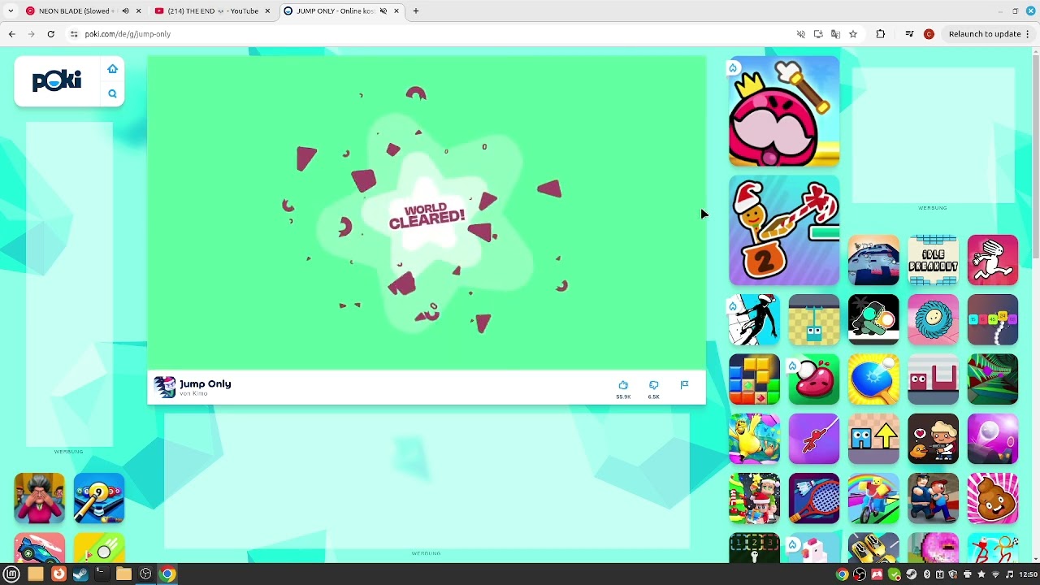This screenshot has width=1040, height=585.
Task: Bookmark this page with star icon
Action: tap(853, 34)
